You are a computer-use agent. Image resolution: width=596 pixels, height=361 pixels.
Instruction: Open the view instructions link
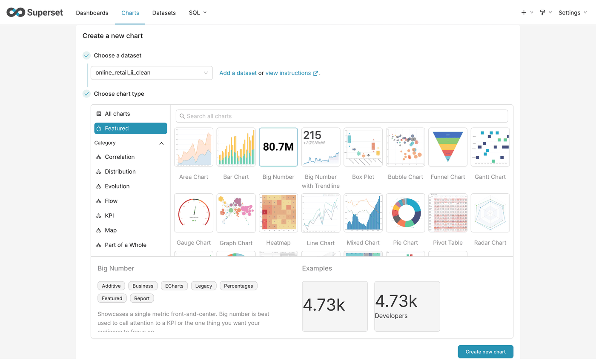[x=288, y=73]
